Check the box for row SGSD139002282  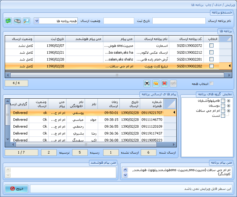pyautogui.click(x=211, y=66)
